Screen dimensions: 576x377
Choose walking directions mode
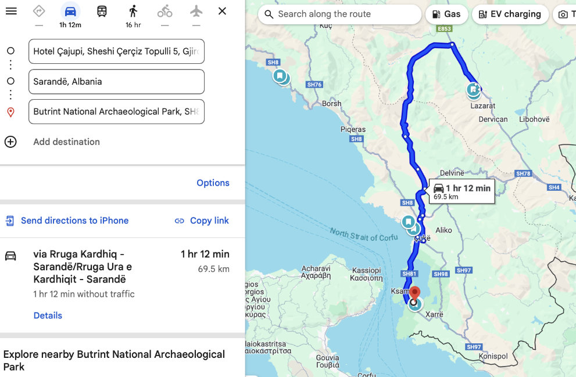click(x=133, y=11)
